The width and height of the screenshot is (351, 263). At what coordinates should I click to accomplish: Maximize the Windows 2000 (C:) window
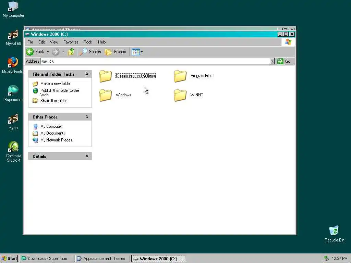[x=286, y=34]
